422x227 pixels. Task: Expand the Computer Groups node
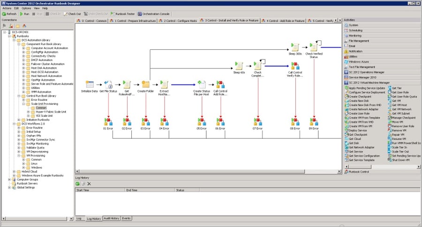[x=9, y=180]
